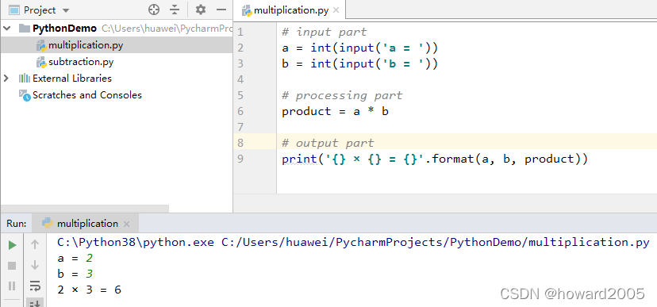Close the multiplication run tab
The width and height of the screenshot is (657, 307).
127,224
